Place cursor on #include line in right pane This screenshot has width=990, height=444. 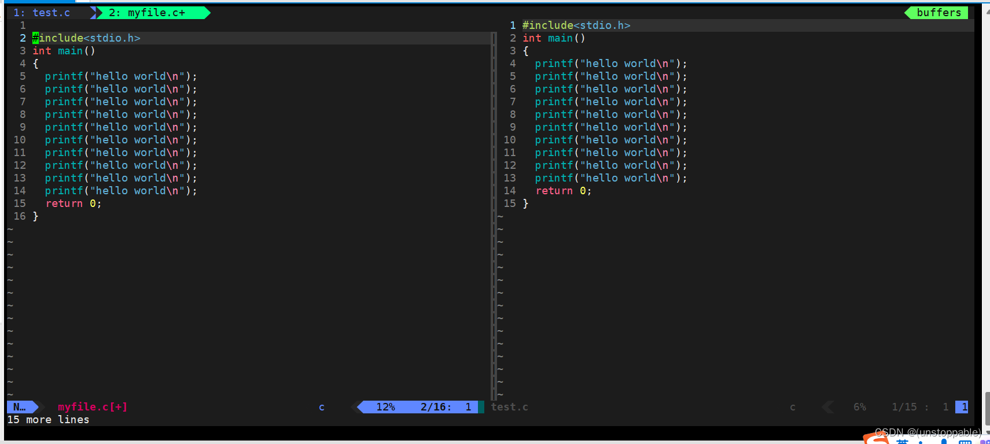pos(576,25)
